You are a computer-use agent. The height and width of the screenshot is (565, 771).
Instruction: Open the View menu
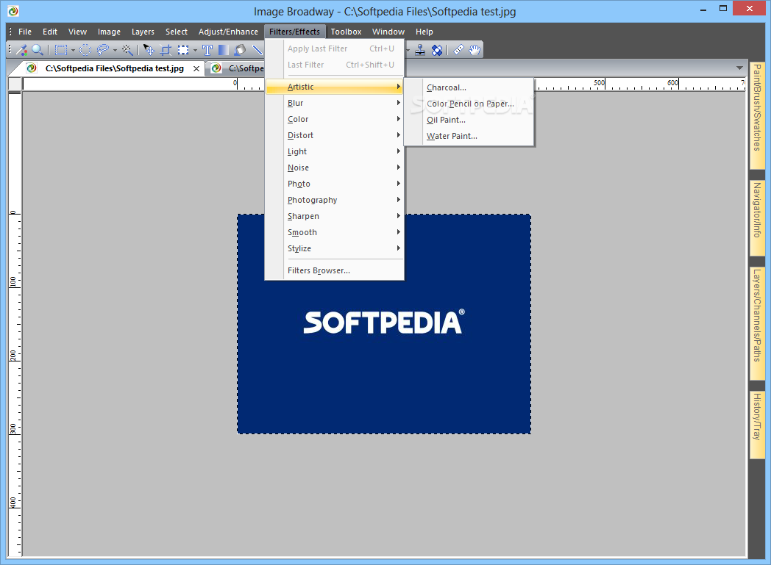(x=77, y=32)
